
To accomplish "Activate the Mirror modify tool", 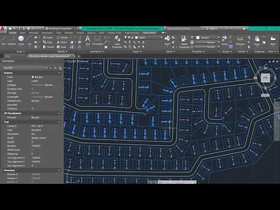I will [x=62, y=42].
